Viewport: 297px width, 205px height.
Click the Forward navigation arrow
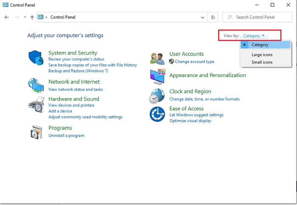click(17, 17)
